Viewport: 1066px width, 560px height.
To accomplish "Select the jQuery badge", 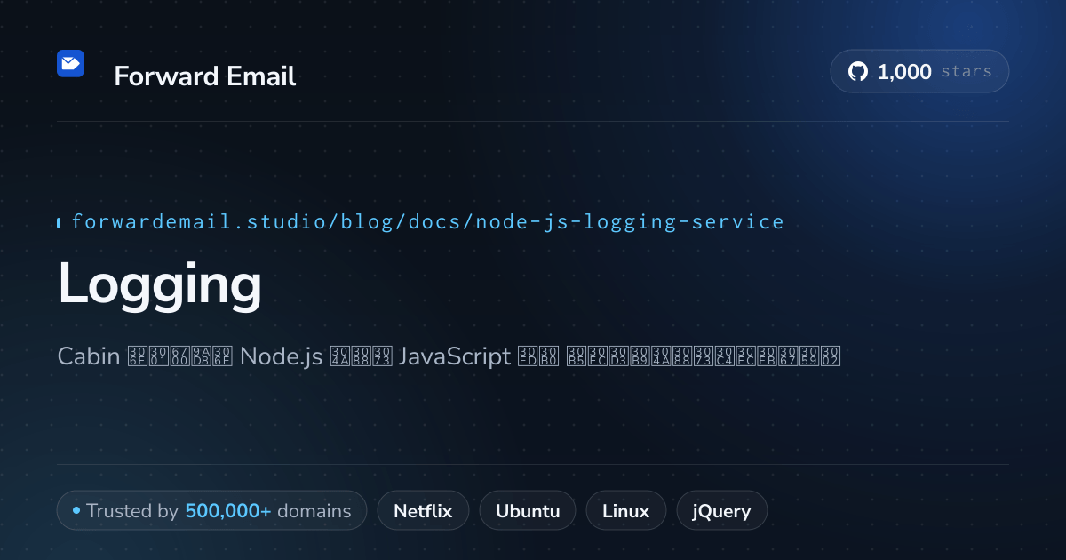I will 722,511.
